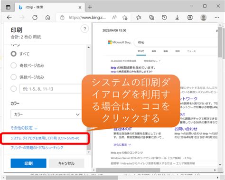The height and width of the screenshot is (180, 225).
Task: Open a new tab with plus icon
Action: tap(90, 7)
